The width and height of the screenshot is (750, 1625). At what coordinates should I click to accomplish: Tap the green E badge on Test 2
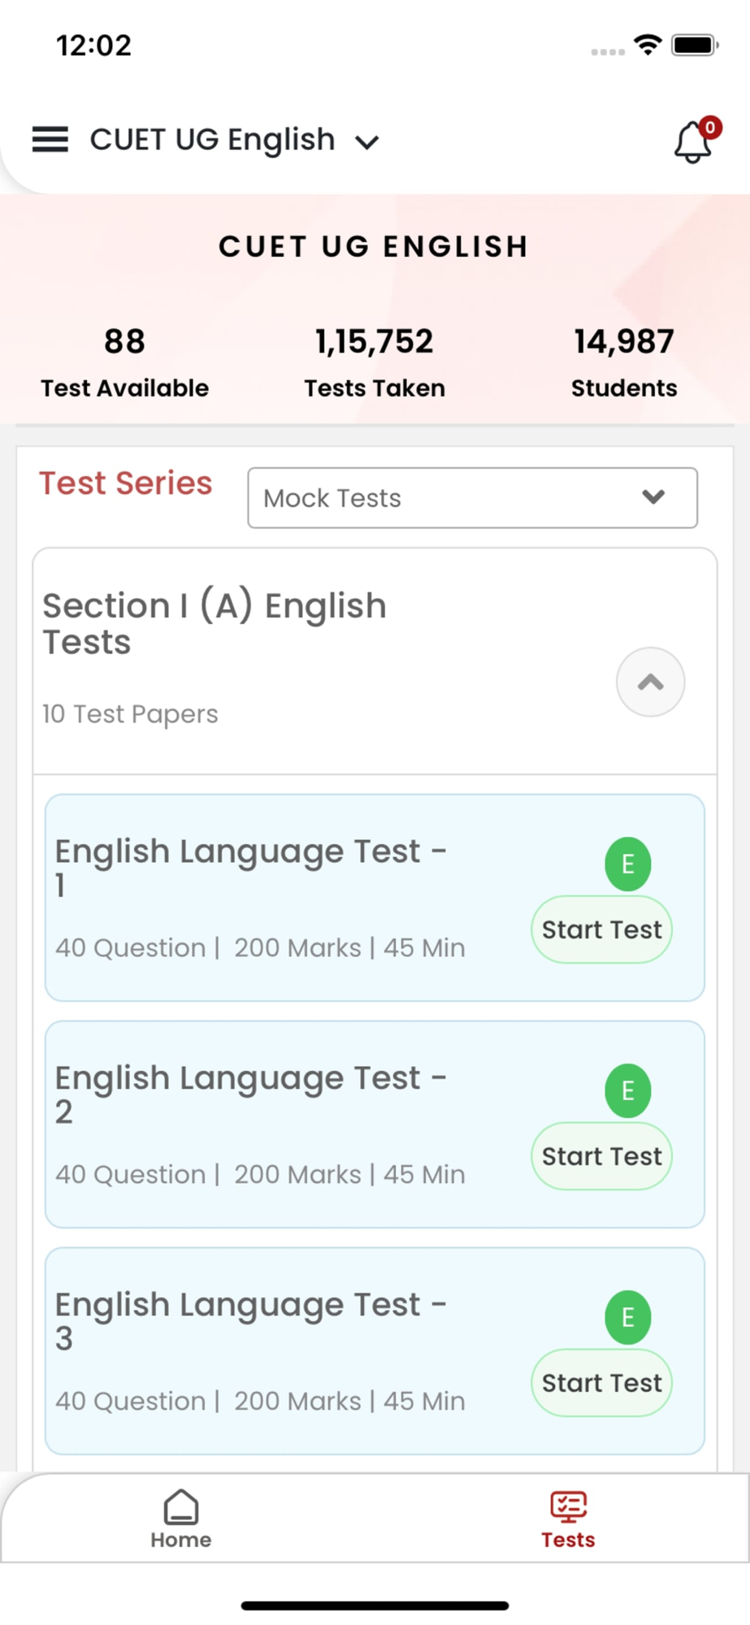click(x=627, y=1090)
